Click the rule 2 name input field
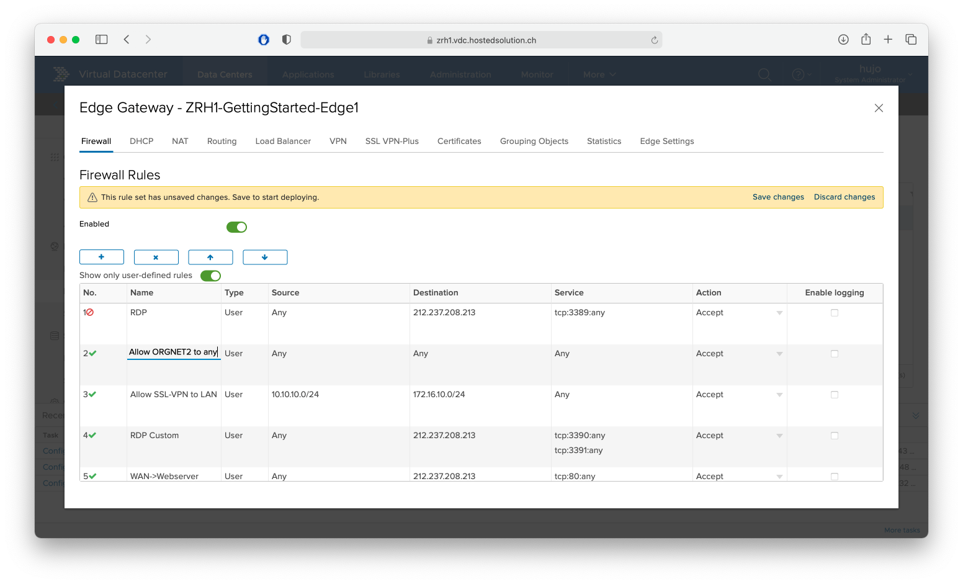The height and width of the screenshot is (584, 963). 174,352
